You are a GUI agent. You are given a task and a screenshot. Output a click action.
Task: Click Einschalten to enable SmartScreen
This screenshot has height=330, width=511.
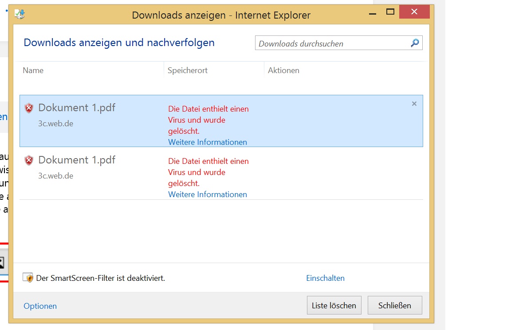325,278
